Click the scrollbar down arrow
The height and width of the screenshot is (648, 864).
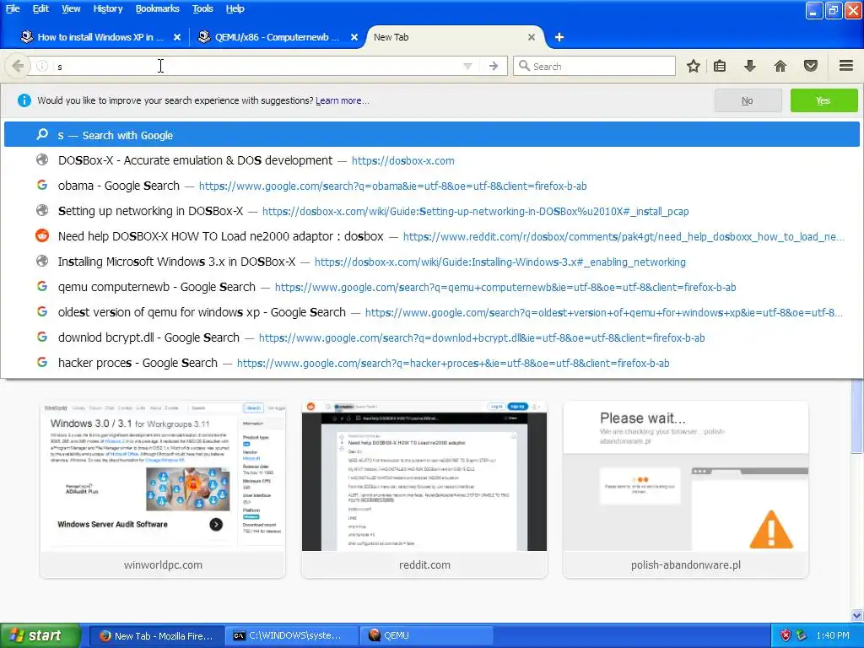tap(857, 615)
